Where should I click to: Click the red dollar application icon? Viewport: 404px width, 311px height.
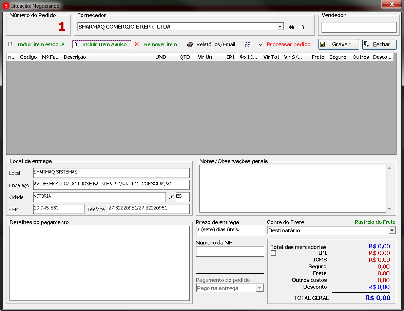point(6,6)
